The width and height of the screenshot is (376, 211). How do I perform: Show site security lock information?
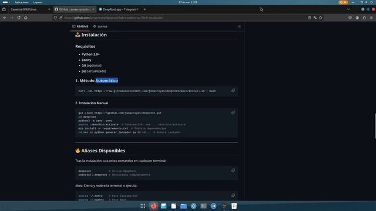(x=61, y=18)
